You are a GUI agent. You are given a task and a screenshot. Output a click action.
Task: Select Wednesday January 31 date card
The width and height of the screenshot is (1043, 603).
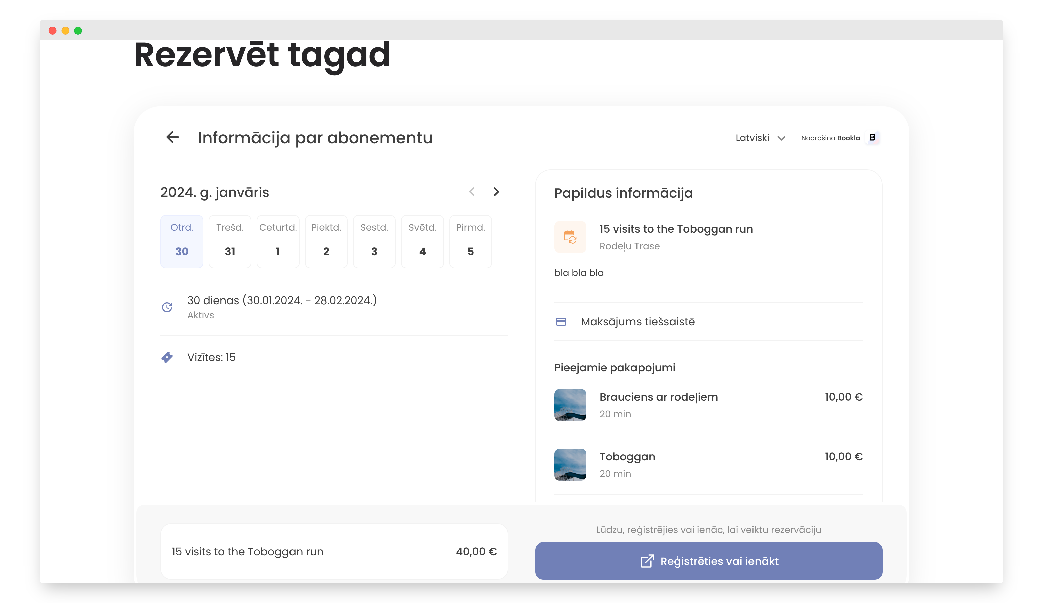pos(230,241)
